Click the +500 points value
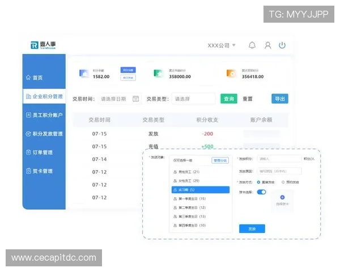Screen dimensions: 340x272 [207, 146]
